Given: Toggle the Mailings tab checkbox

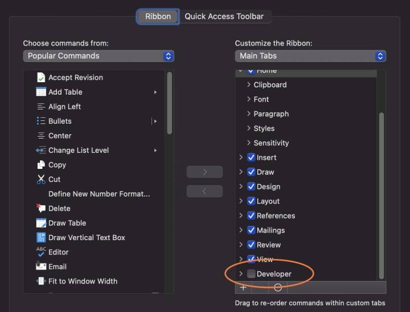Looking at the screenshot, I should coord(251,230).
